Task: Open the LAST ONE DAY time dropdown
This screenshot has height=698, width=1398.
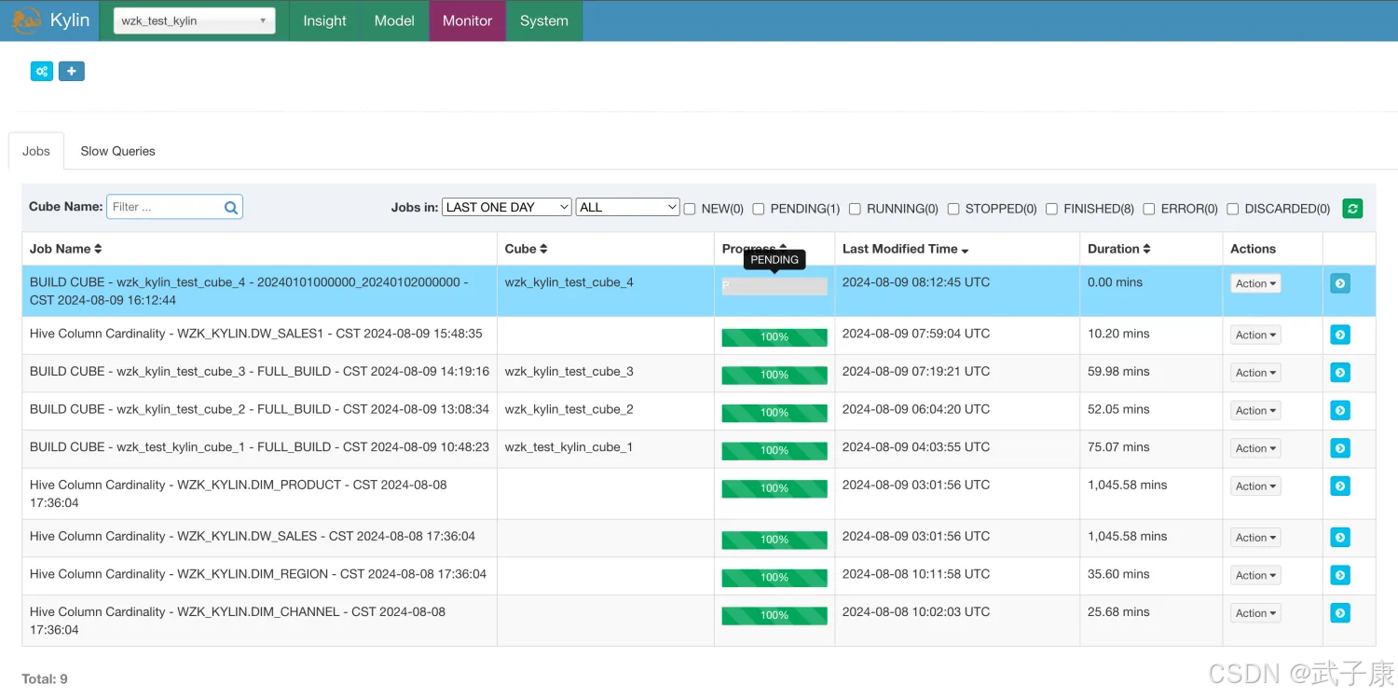Action: [x=506, y=207]
